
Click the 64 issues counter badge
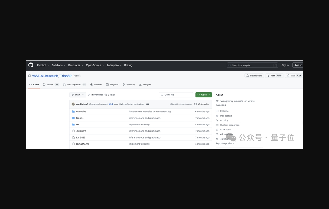(x=57, y=85)
